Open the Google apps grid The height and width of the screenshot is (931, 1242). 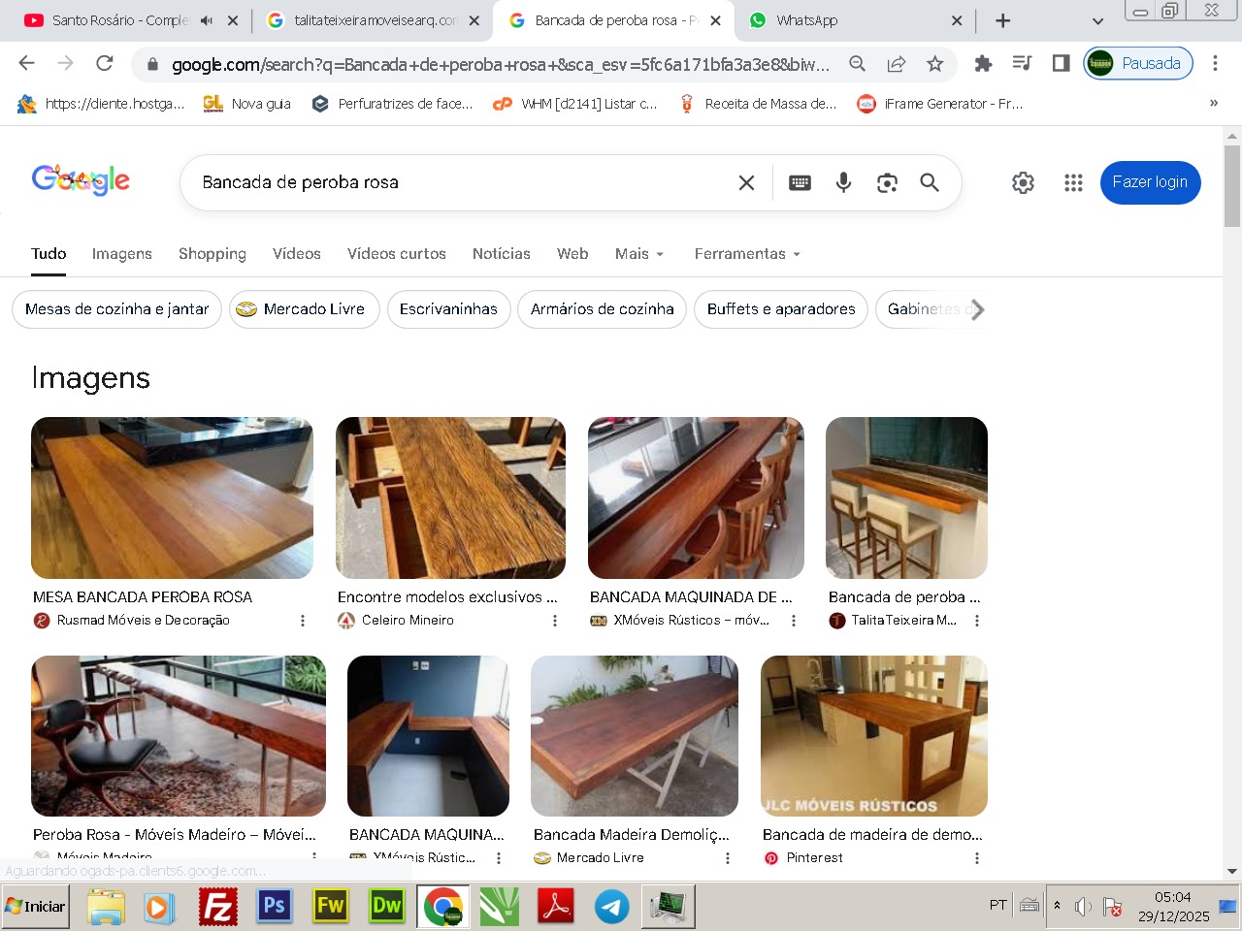tap(1073, 182)
